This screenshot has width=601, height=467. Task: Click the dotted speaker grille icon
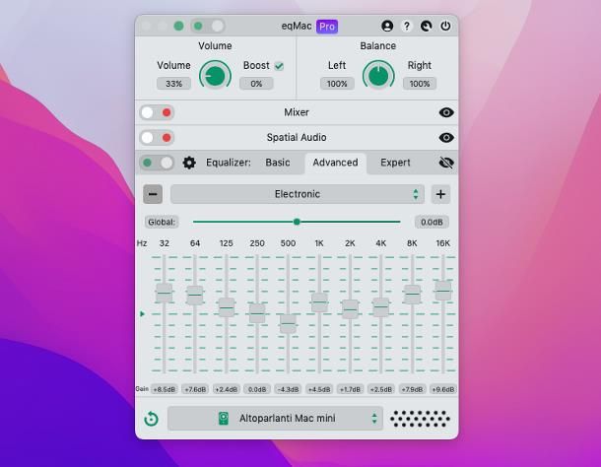420,419
